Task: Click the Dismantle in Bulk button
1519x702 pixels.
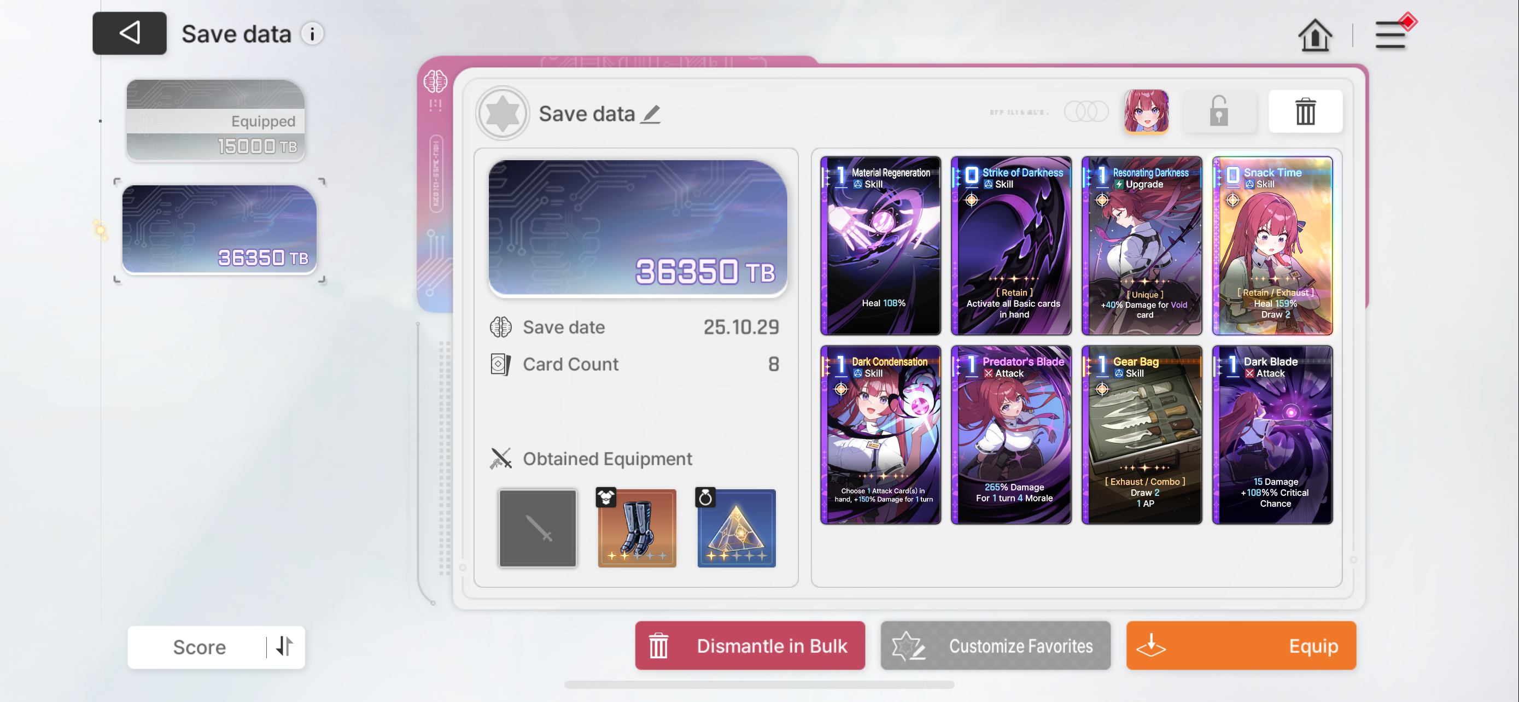Action: tap(750, 646)
